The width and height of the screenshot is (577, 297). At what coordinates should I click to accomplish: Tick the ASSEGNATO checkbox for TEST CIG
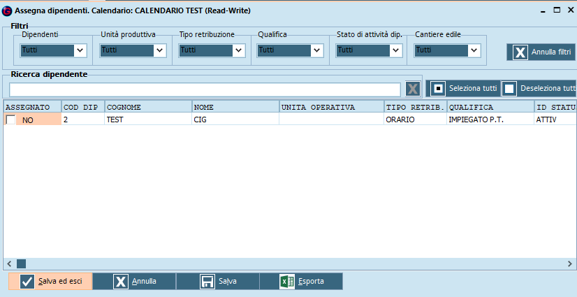[10, 119]
